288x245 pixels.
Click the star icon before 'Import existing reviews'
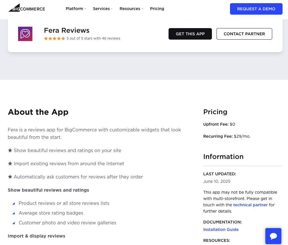tap(10, 163)
